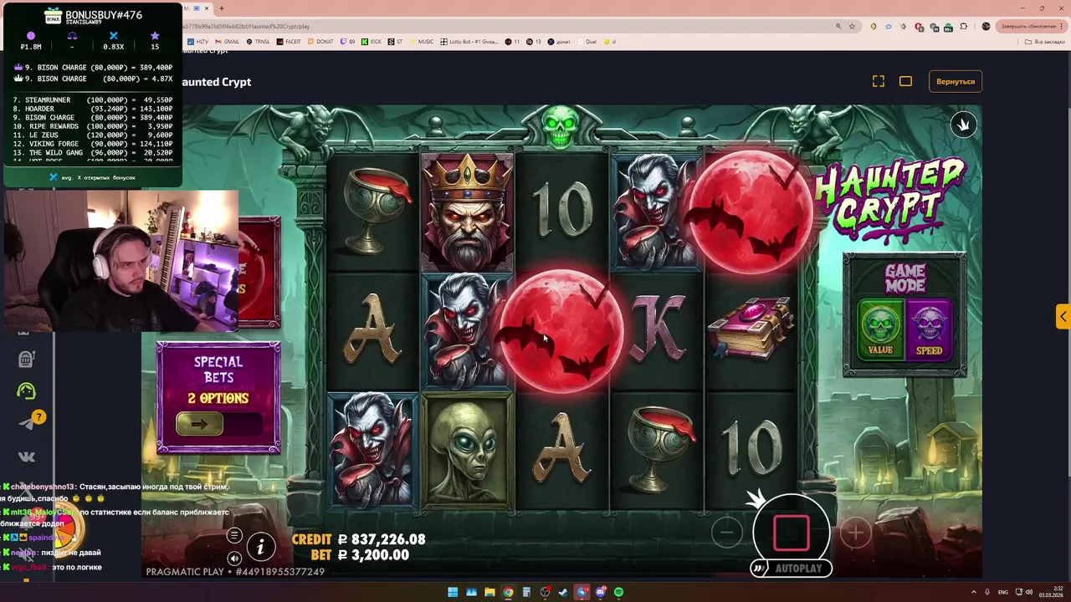Click BONUSBUY#476 overlay title

point(104,15)
